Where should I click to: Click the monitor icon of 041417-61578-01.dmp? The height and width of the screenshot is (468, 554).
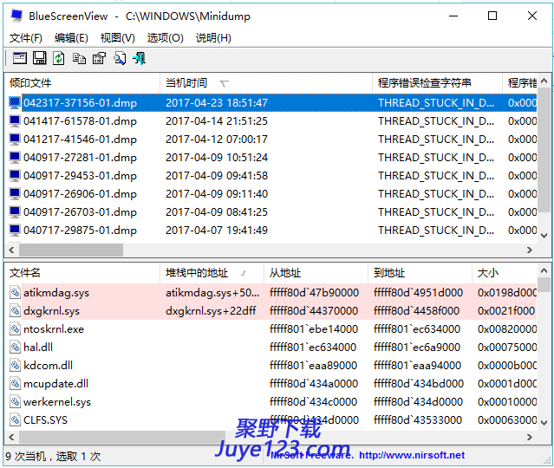[x=15, y=121]
